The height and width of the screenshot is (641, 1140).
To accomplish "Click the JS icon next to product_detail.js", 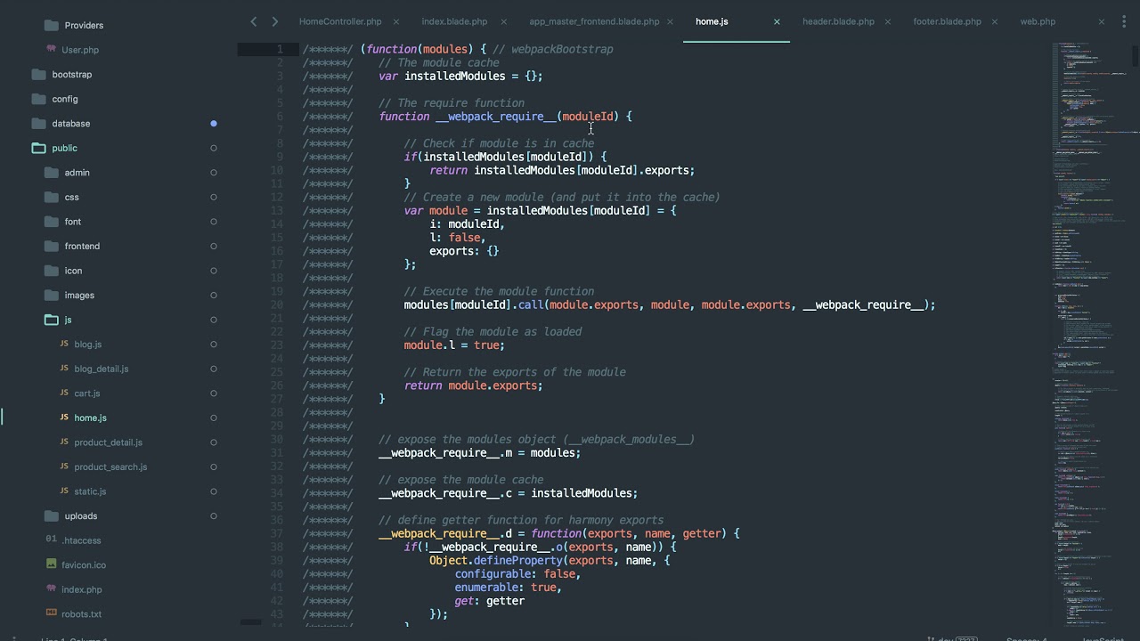I will [x=64, y=442].
